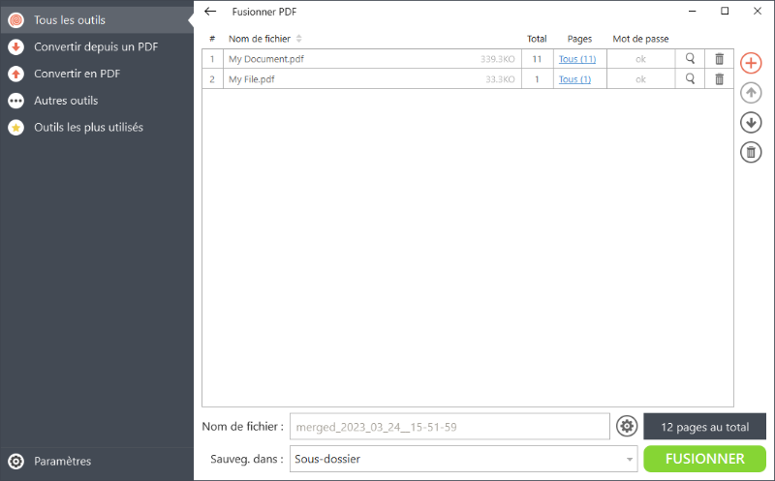Image resolution: width=775 pixels, height=481 pixels.
Task: Open merge options gear beside file name
Action: pos(627,426)
